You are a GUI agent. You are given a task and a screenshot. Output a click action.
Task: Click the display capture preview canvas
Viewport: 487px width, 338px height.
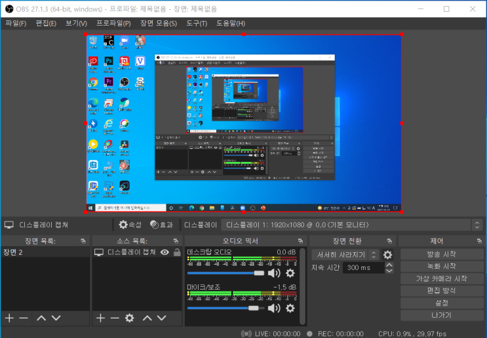244,123
